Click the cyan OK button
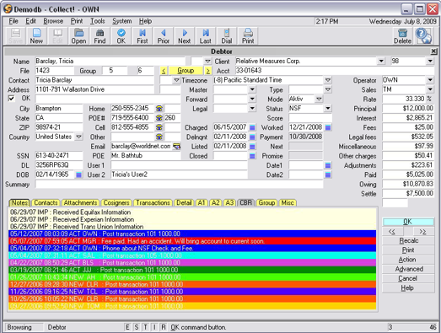This screenshot has width=441, height=333. pyautogui.click(x=408, y=222)
